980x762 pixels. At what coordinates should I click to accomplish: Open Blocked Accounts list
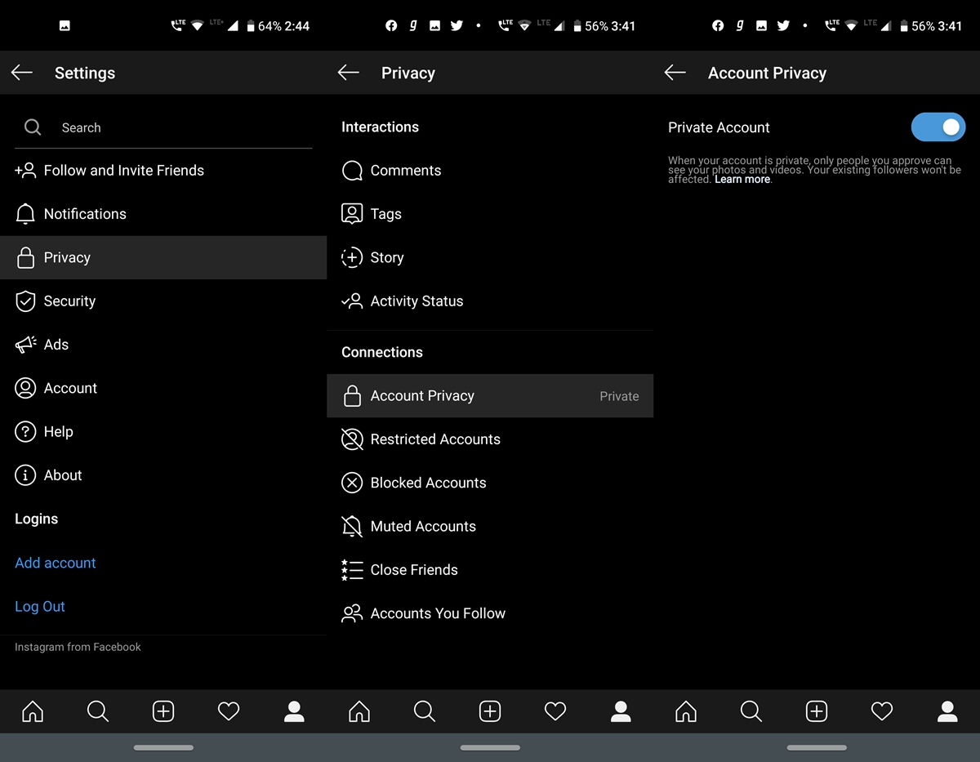pyautogui.click(x=490, y=483)
